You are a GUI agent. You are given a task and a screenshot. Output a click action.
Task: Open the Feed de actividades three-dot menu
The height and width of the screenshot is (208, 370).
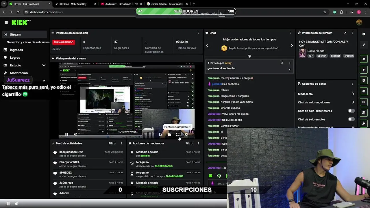[x=121, y=143]
